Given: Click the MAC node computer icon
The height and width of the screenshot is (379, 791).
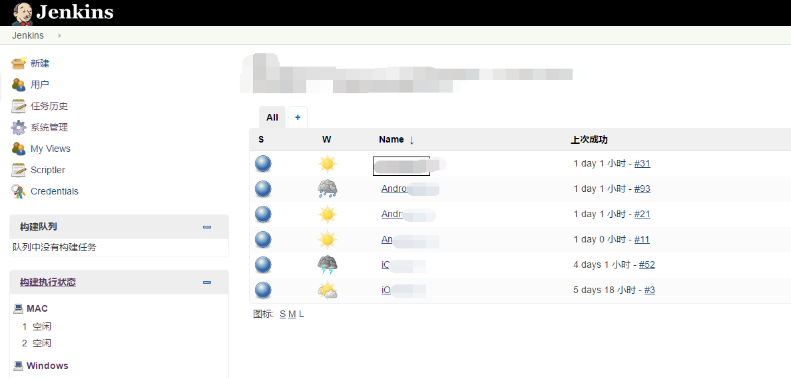Looking at the screenshot, I should (19, 308).
